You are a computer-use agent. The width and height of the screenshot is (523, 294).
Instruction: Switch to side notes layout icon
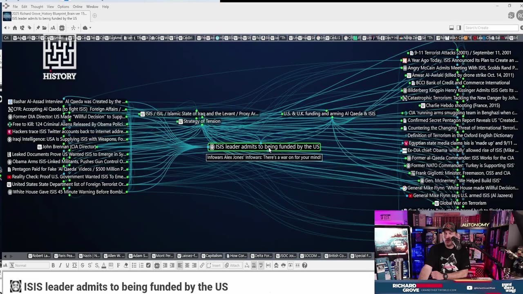click(458, 28)
